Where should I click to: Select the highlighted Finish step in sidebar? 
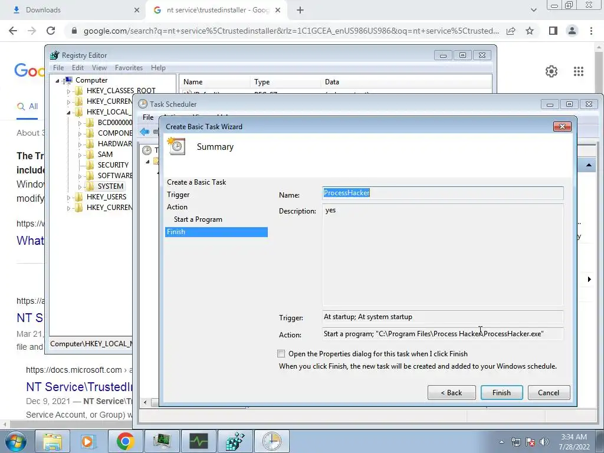(x=216, y=232)
